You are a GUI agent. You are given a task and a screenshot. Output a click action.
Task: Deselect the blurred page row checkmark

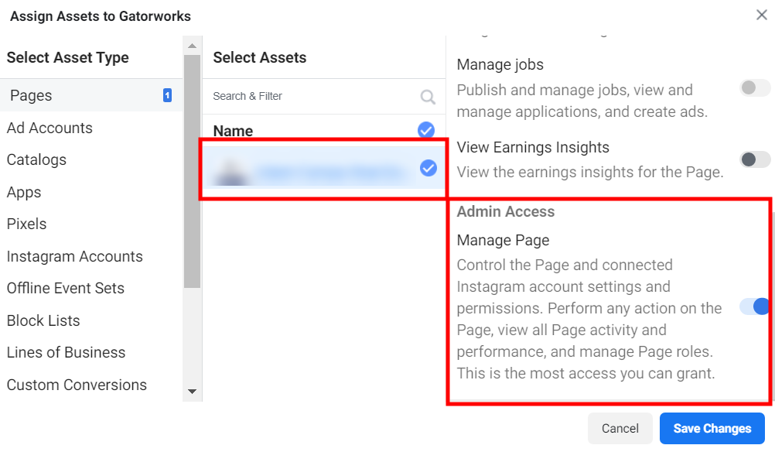[428, 168]
